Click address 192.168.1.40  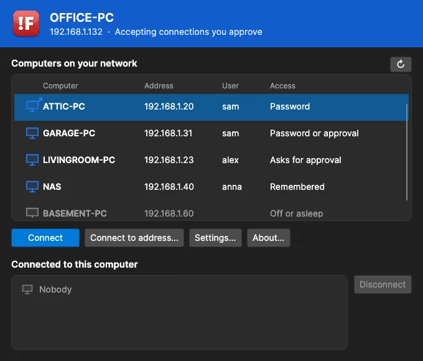pos(169,187)
